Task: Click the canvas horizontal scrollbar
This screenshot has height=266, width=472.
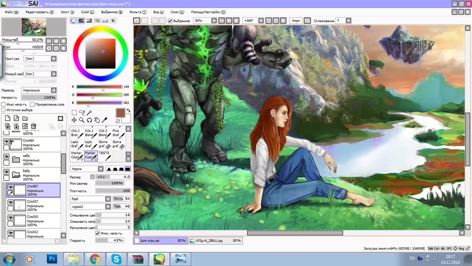Action: pyautogui.click(x=295, y=233)
